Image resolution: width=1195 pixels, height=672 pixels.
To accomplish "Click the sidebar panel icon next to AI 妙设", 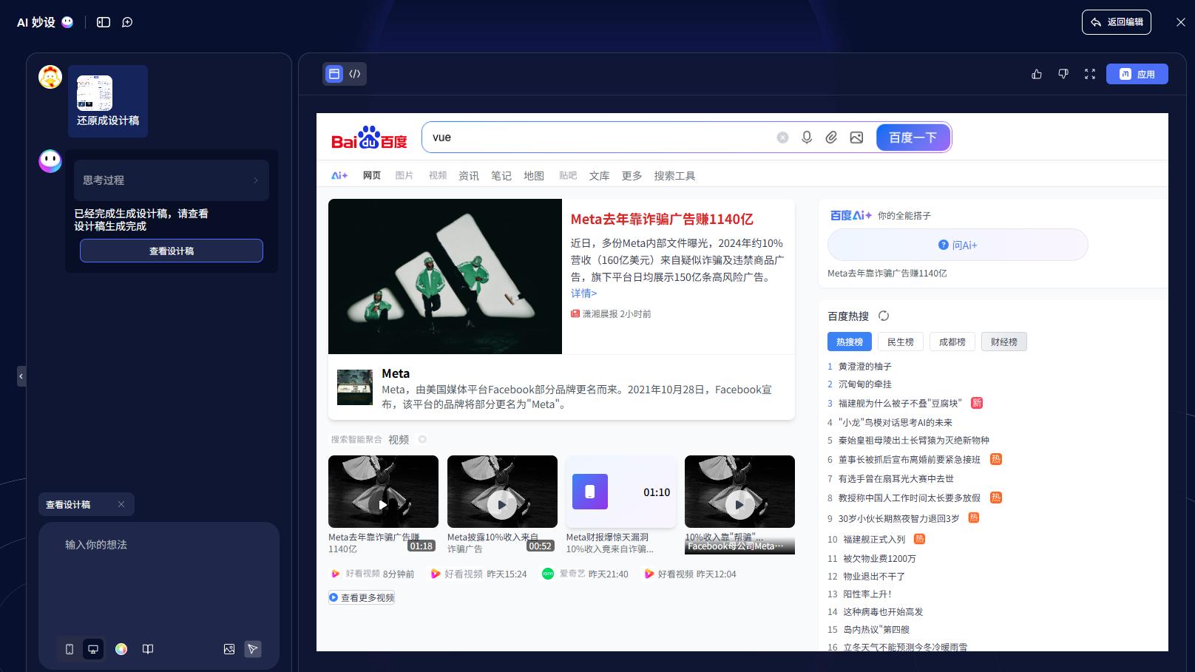I will pyautogui.click(x=104, y=22).
